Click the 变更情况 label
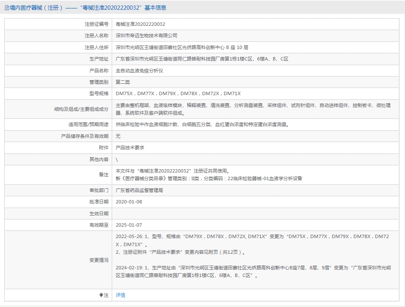This screenshot has width=405, height=307. [99, 260]
